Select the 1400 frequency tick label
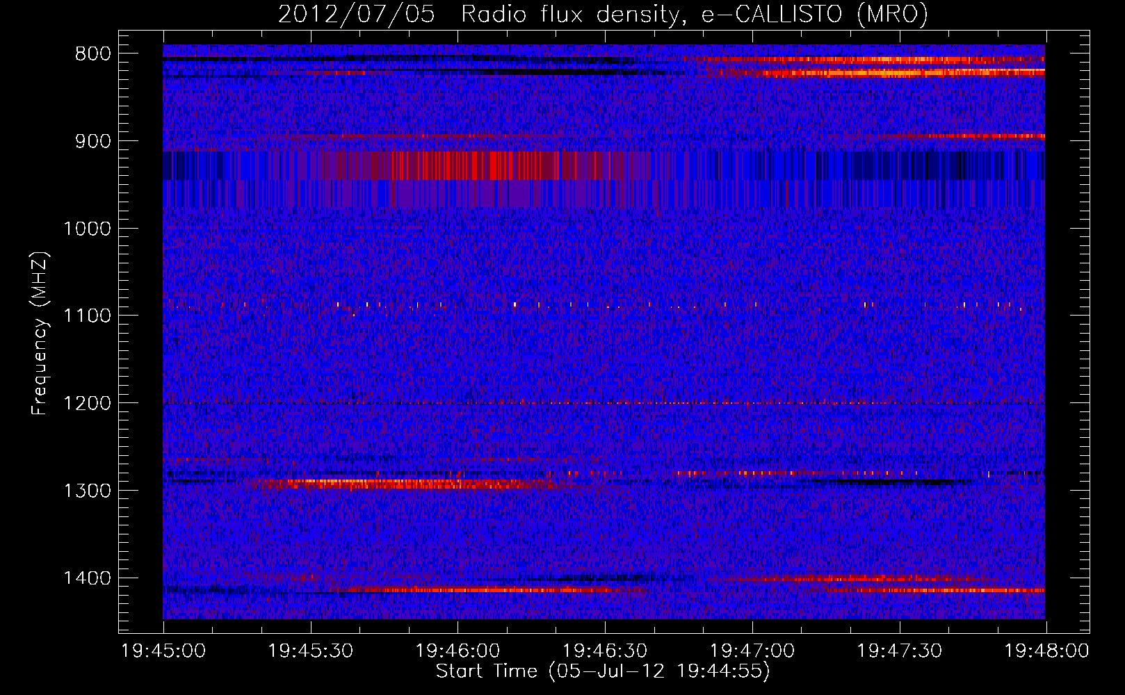1125x695 pixels. (87, 578)
